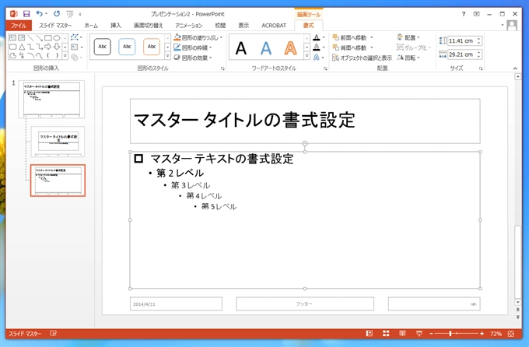This screenshot has width=529, height=347.
Task: Apply the black outline Abc shape style
Action: pos(102,47)
